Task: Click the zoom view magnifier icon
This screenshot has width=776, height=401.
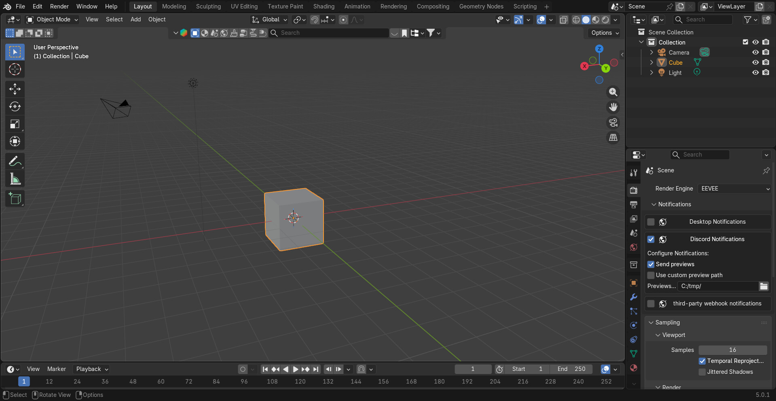Action: click(x=613, y=92)
